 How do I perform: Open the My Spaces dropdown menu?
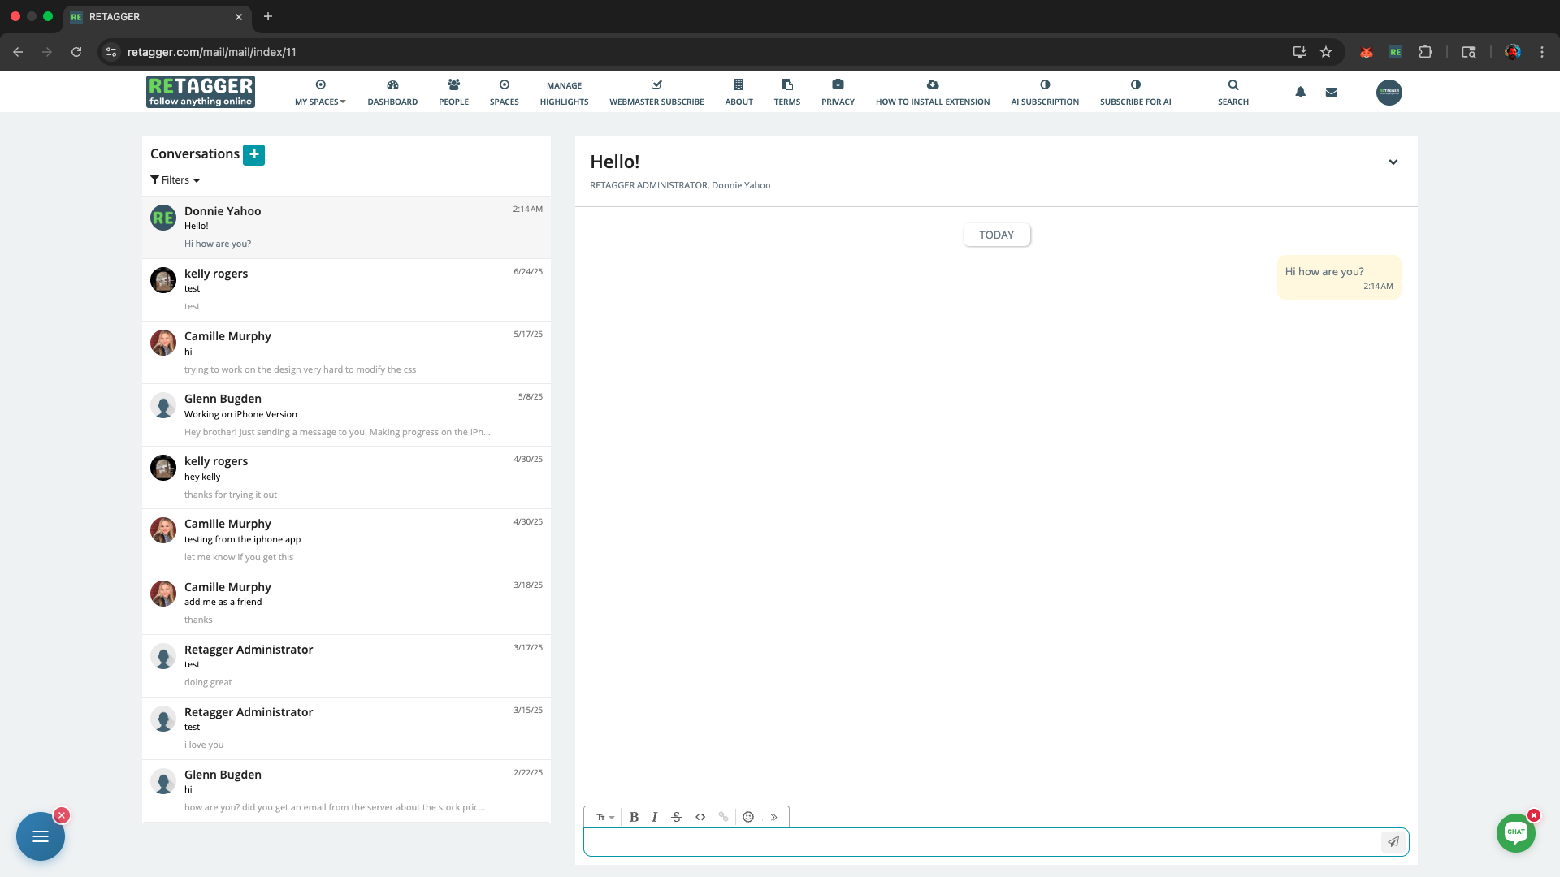coord(320,93)
